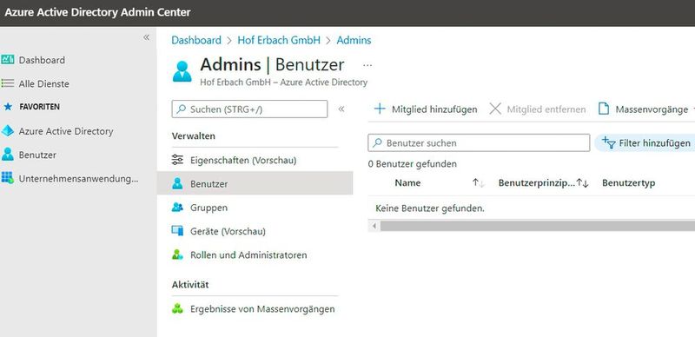Click Filter hinzufügen button
This screenshot has height=337, width=695.
pyautogui.click(x=645, y=142)
